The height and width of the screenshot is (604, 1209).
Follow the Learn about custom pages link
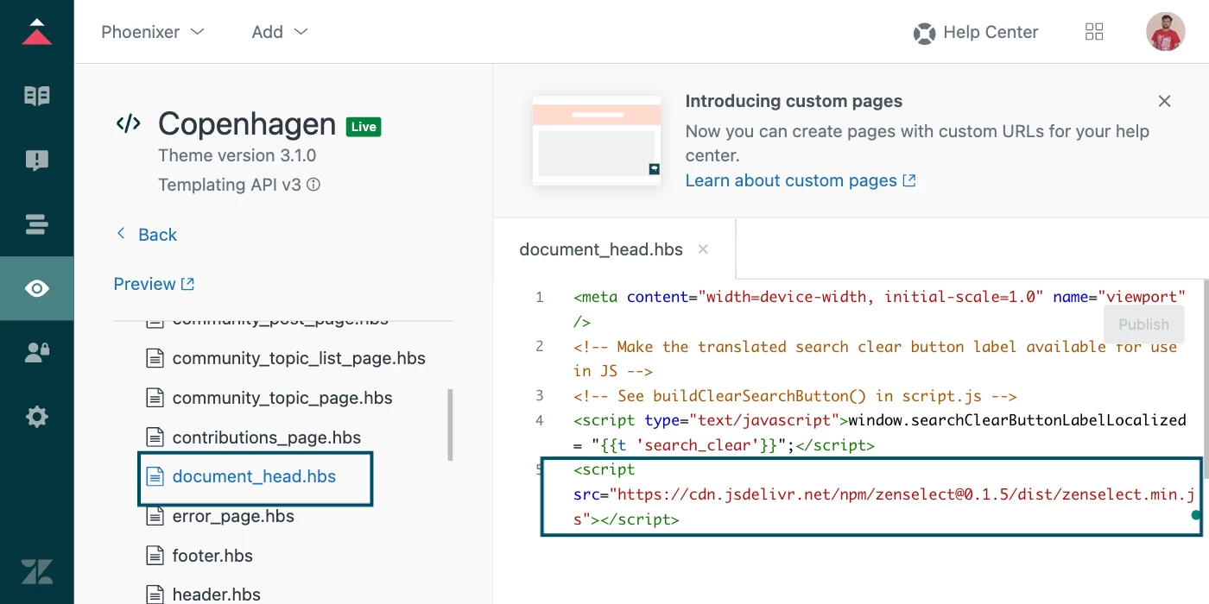point(801,180)
